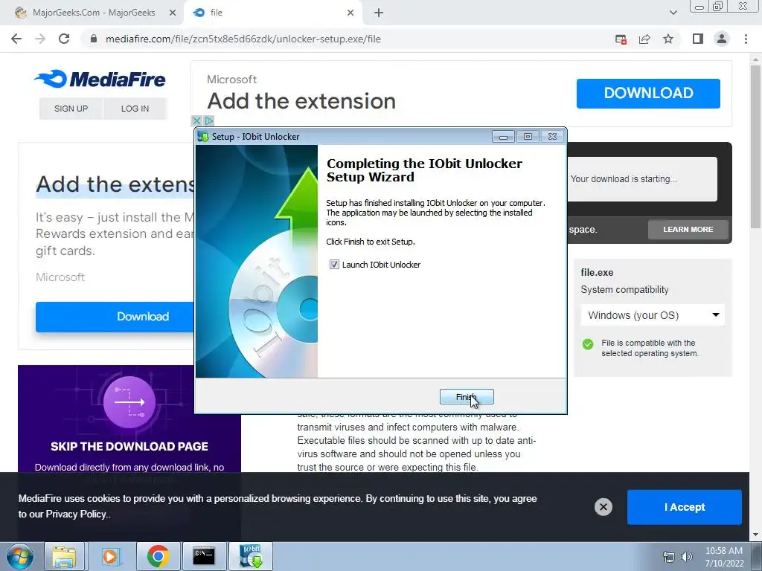Go back in the Chrome browser
Image resolution: width=762 pixels, height=571 pixels.
pyautogui.click(x=16, y=39)
